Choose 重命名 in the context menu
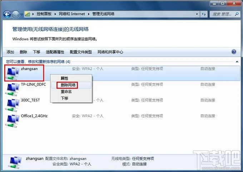This screenshot has width=243, height=172. (71, 92)
